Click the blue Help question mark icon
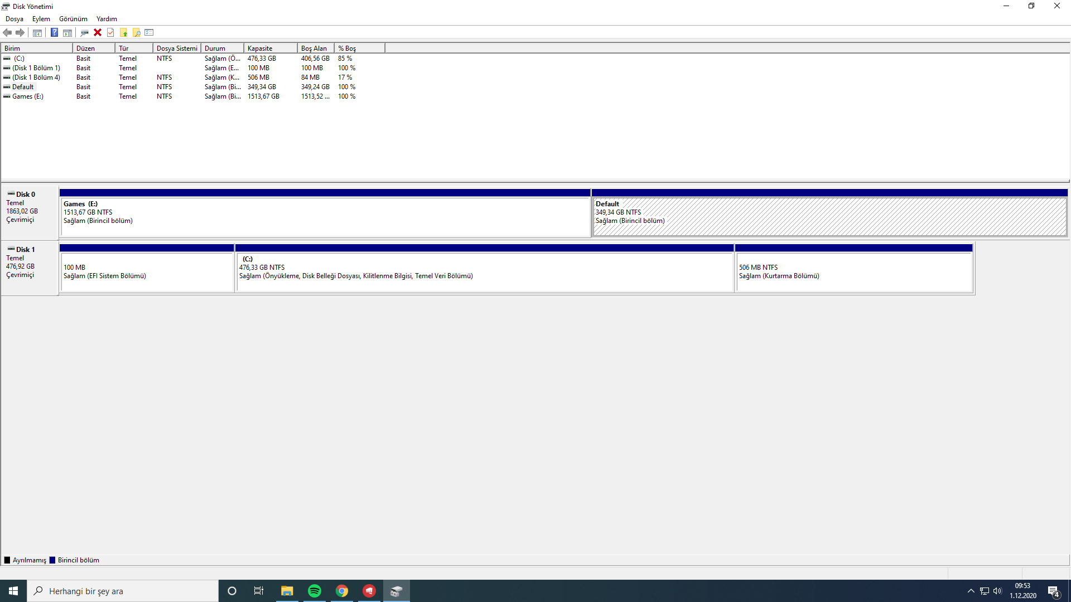1071x602 pixels. tap(54, 32)
